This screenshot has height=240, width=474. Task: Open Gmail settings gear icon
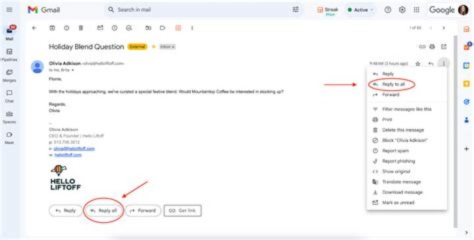pos(402,10)
